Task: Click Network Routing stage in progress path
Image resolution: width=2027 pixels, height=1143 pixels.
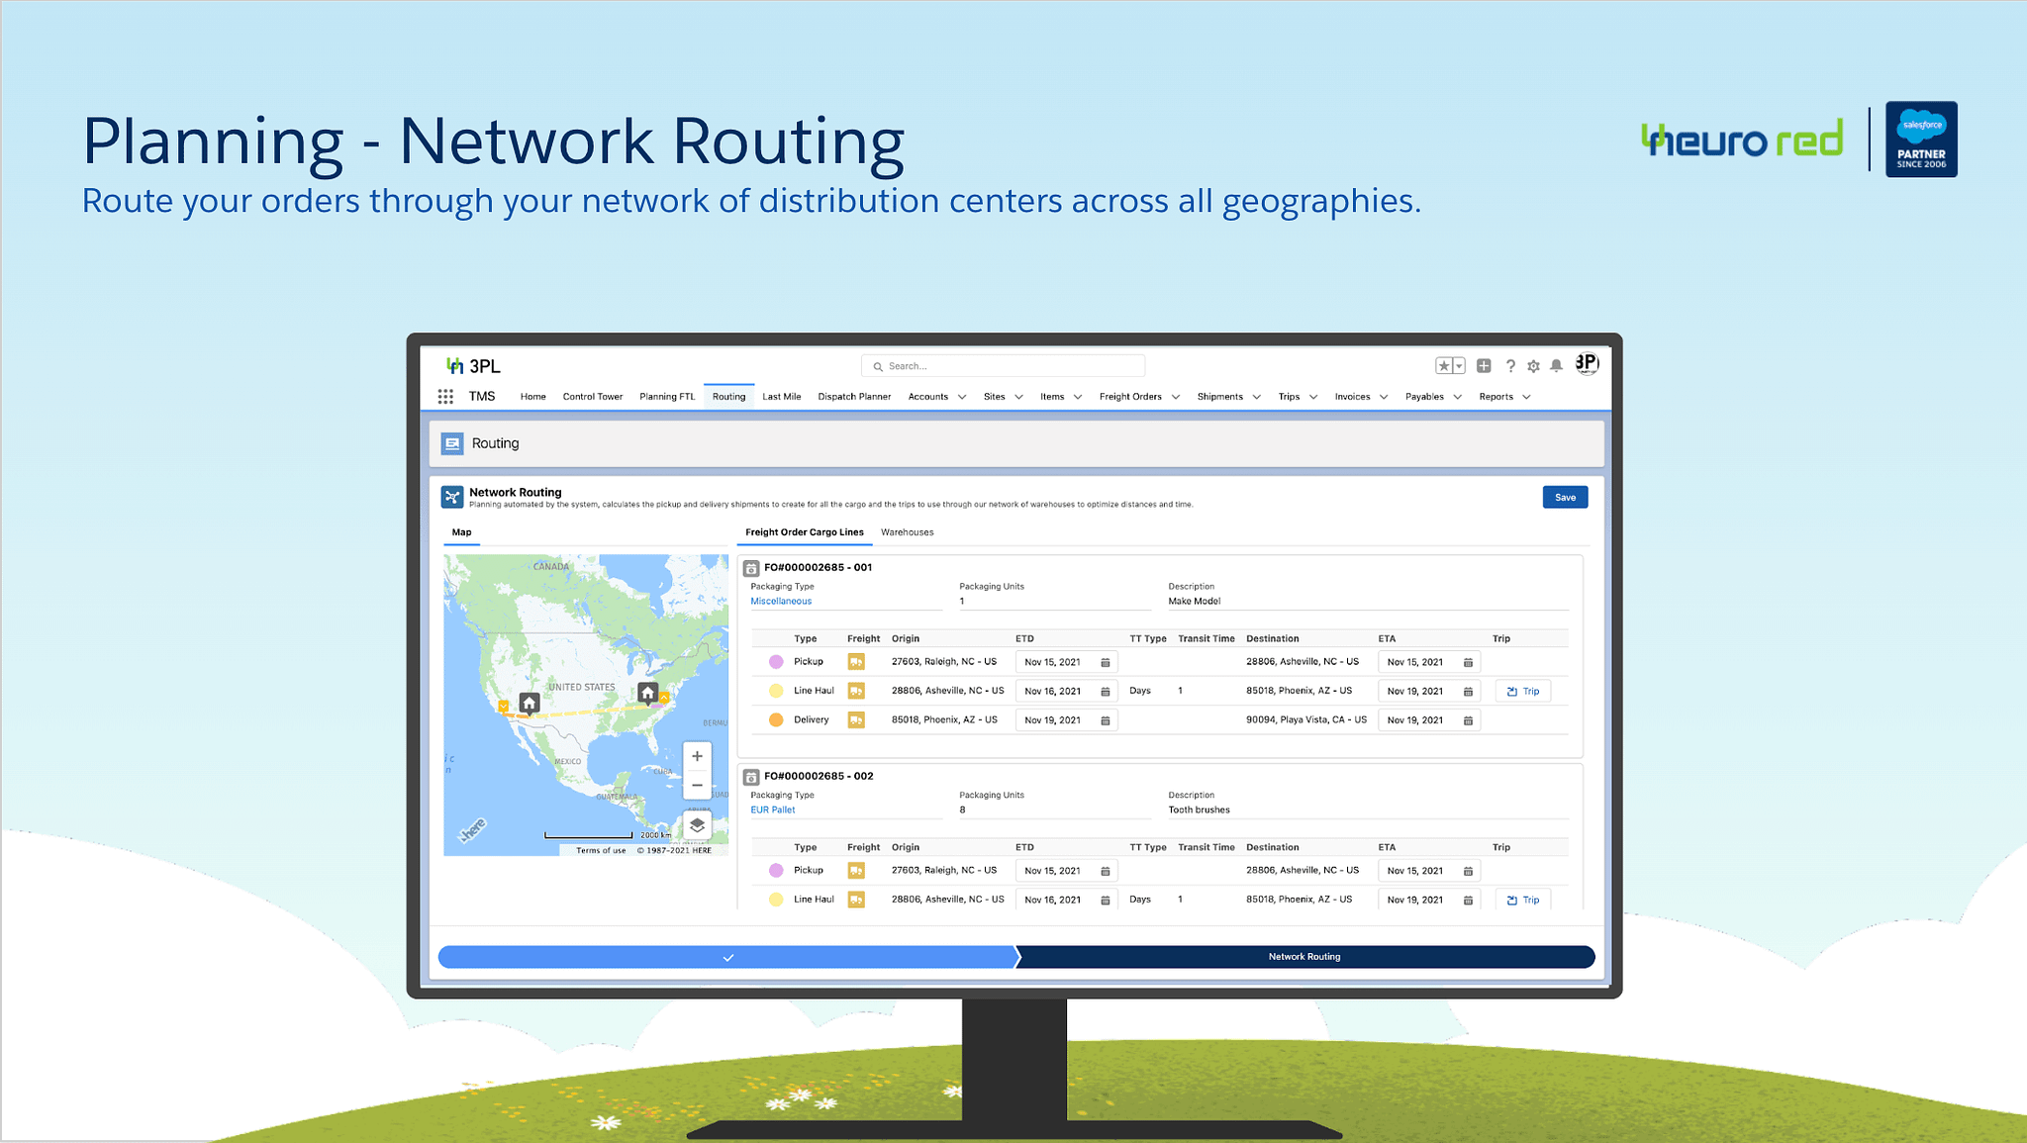Action: click(x=1304, y=957)
